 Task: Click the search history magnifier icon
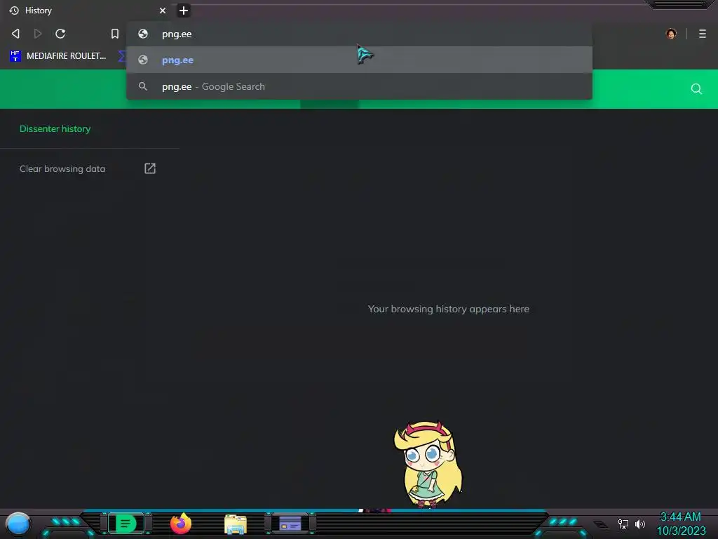[696, 89]
